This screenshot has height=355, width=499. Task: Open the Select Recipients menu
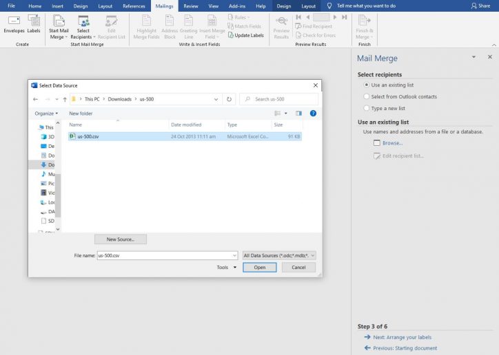(83, 28)
